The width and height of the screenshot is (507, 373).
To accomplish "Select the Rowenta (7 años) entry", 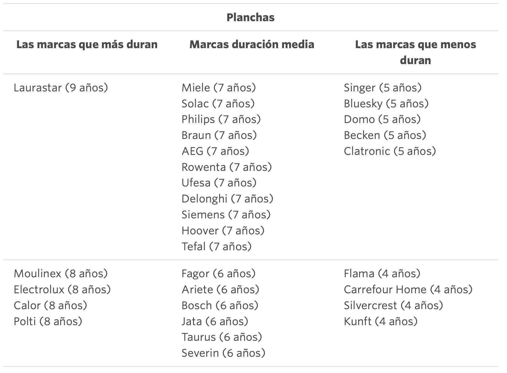I will [x=226, y=167].
